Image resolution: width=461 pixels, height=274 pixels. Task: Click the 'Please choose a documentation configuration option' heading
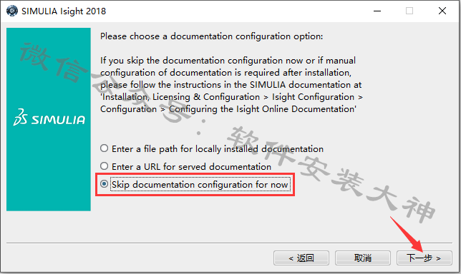[x=211, y=36]
